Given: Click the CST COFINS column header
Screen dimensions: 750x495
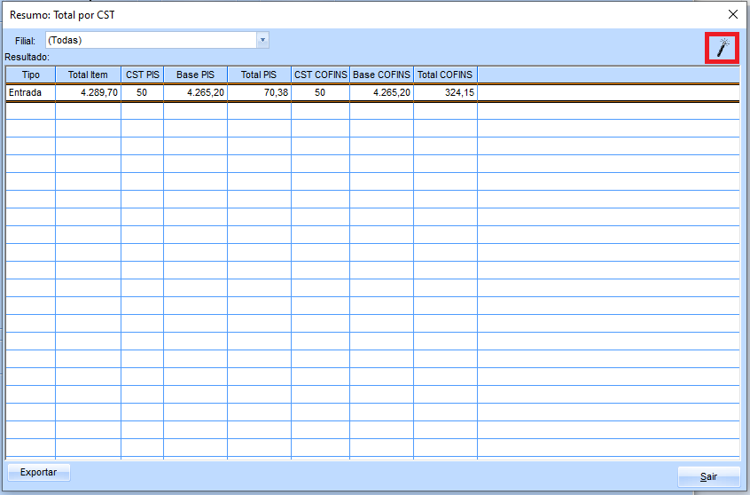Looking at the screenshot, I should pos(320,75).
